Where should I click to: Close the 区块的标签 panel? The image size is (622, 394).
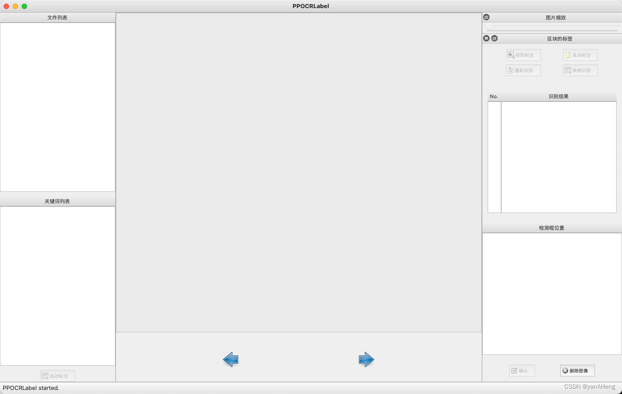(x=486, y=38)
